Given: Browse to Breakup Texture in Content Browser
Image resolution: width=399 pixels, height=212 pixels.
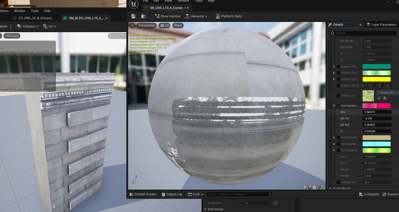Looking at the screenshot, I should [385, 98].
